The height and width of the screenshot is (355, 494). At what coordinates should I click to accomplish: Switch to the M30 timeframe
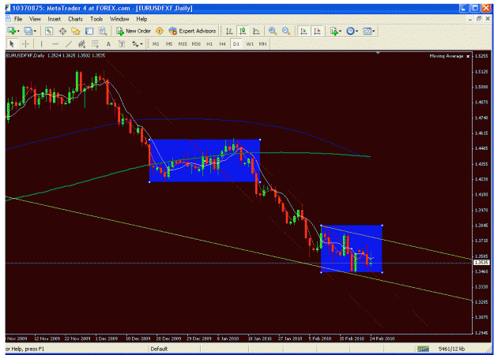pyautogui.click(x=196, y=44)
